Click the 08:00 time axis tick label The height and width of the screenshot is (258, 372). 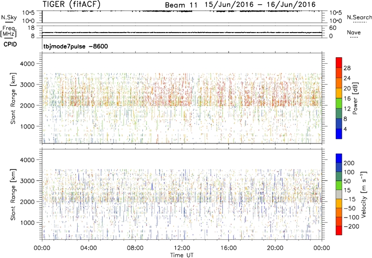click(135, 248)
